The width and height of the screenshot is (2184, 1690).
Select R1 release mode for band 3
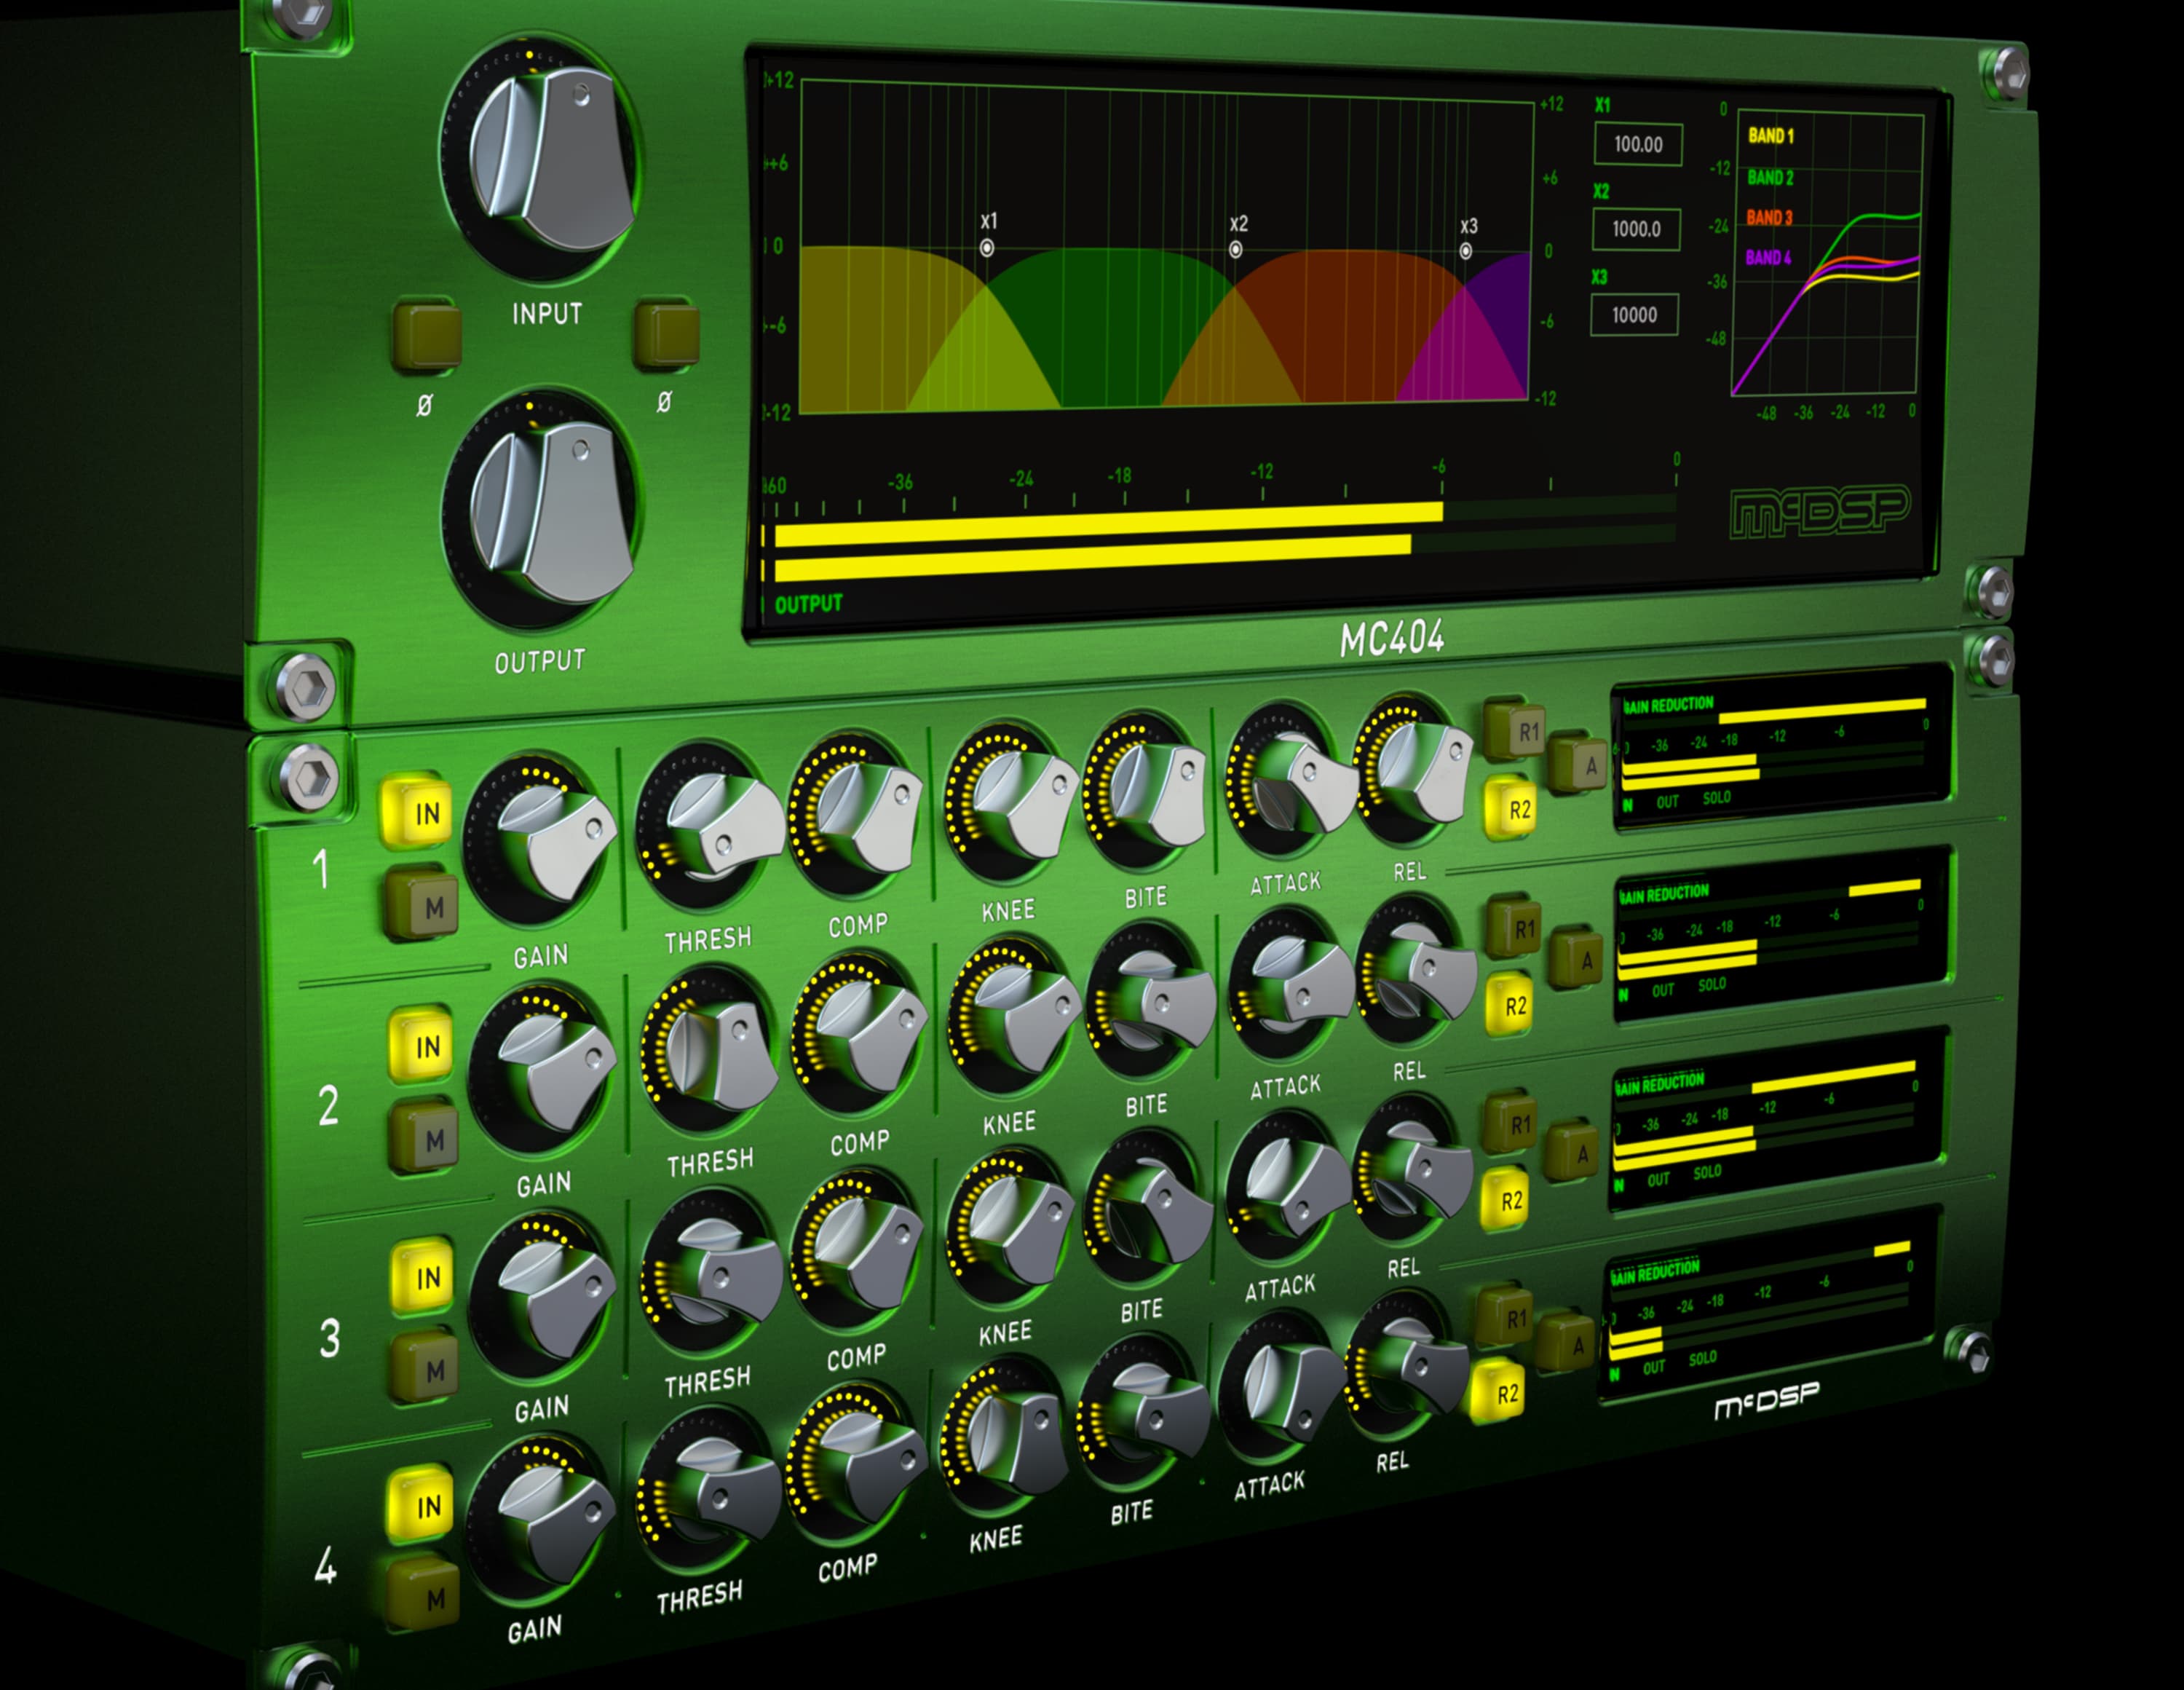point(1511,1122)
